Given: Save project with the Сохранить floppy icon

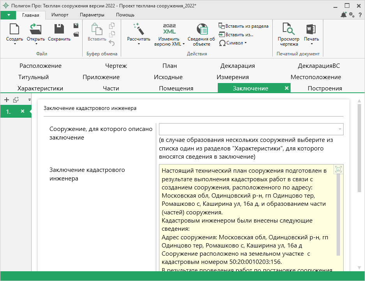Looking at the screenshot, I should (59, 30).
